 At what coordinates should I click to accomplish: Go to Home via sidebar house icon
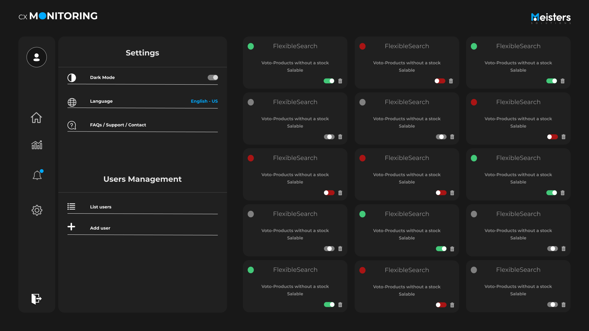37,118
